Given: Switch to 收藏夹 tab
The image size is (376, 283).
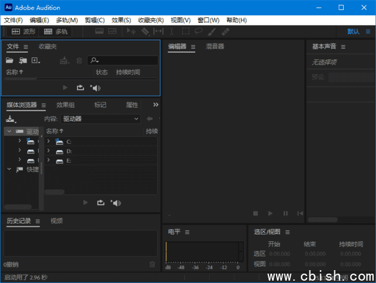Looking at the screenshot, I should point(48,46).
